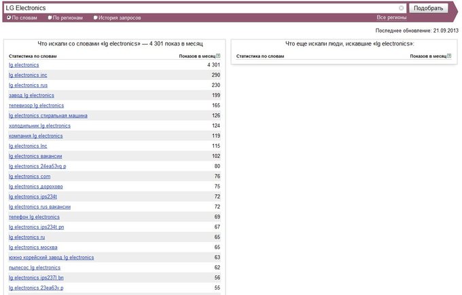Open the 'lg electronics ips234t' link with 72 impressions
Screen dimensions: 462x295
pyautogui.click(x=33, y=197)
